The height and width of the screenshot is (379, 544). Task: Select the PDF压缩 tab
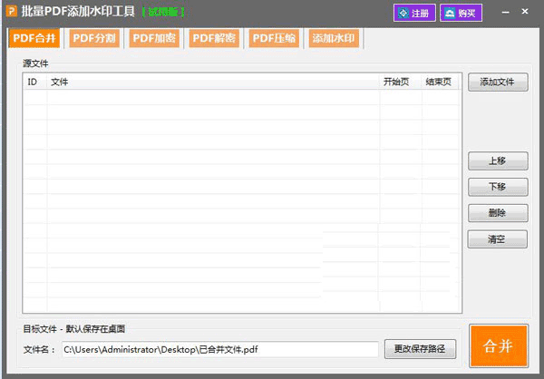coord(274,38)
